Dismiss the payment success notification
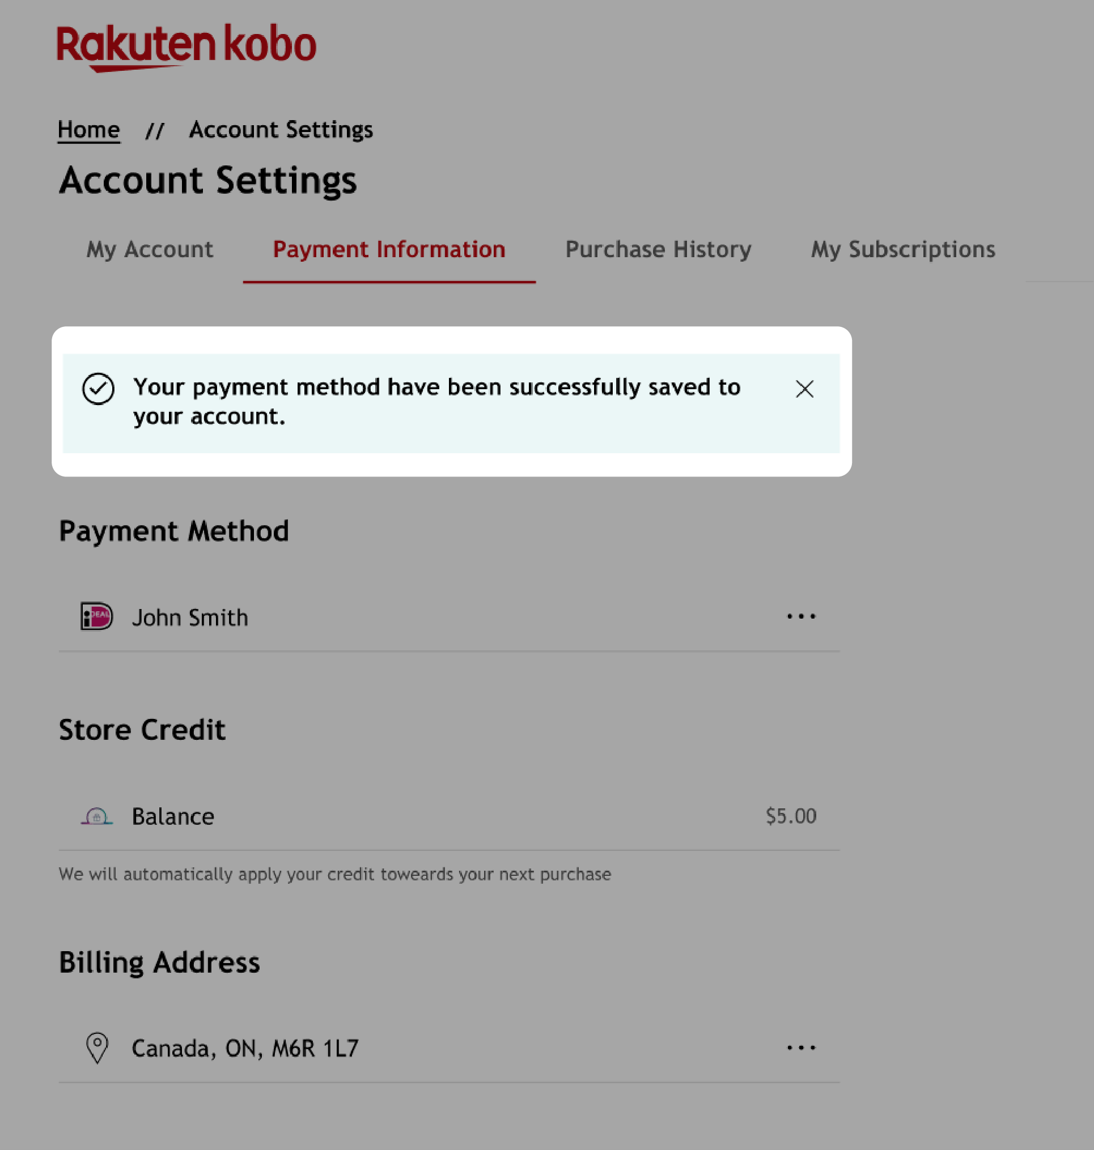Viewport: 1094px width, 1150px height. 803,388
